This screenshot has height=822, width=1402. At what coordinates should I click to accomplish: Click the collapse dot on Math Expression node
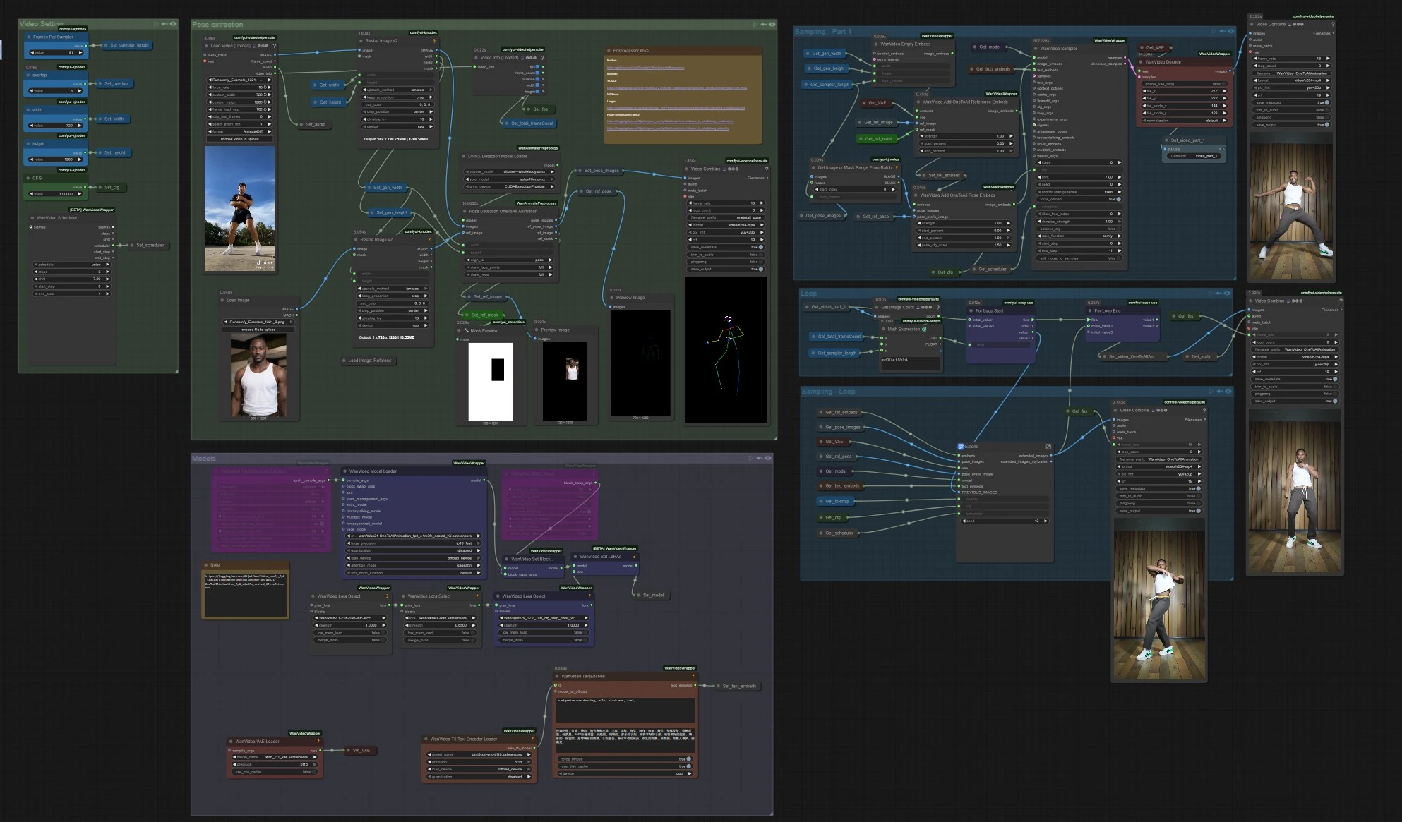click(883, 329)
